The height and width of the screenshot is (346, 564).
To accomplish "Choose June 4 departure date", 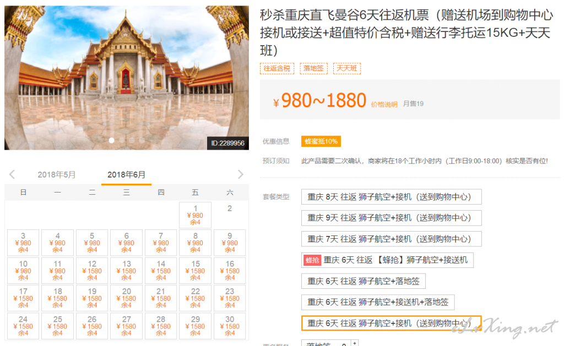I will pos(57,243).
